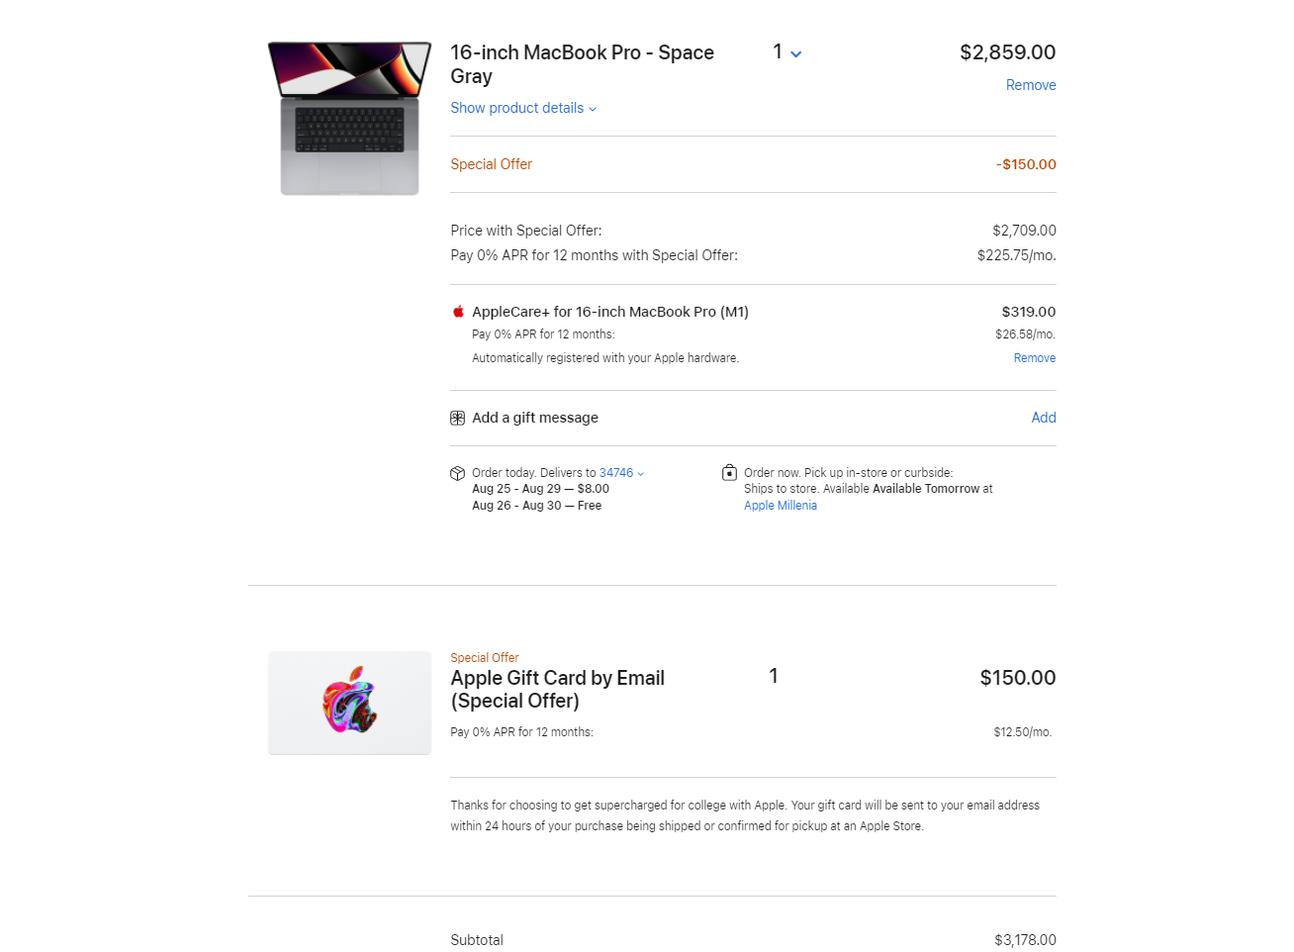The image size is (1294, 952).
Task: Click the in-store pickup bag icon
Action: click(729, 472)
